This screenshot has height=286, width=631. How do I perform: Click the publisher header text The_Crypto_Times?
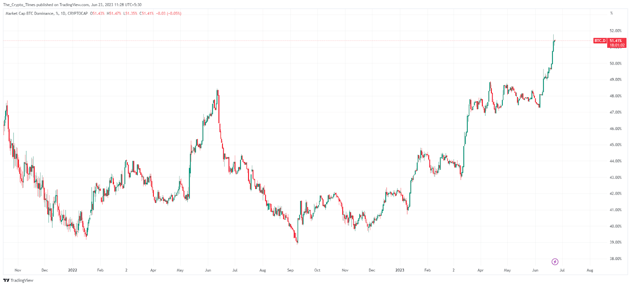coord(19,5)
